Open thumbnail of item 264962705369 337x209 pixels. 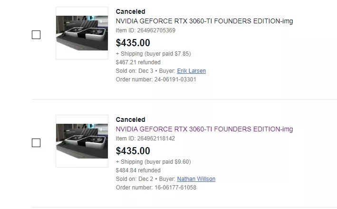pos(82,33)
